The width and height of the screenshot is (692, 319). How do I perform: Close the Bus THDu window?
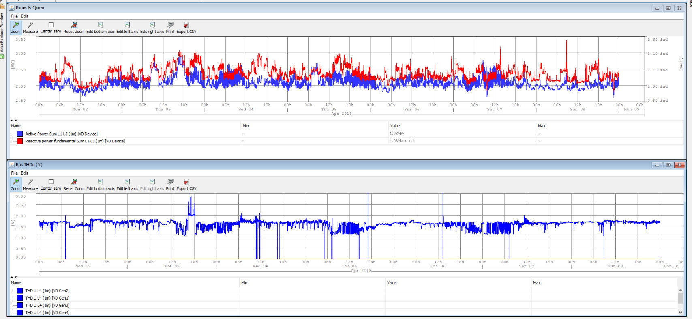pos(679,165)
